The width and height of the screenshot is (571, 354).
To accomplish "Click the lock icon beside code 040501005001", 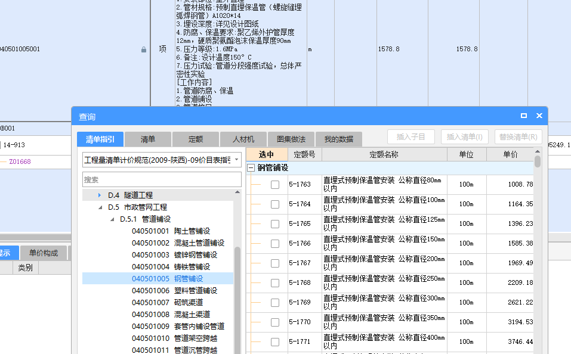I will (144, 49).
